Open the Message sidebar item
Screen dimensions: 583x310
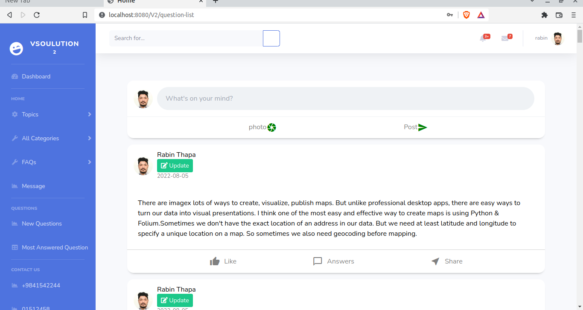(x=33, y=186)
